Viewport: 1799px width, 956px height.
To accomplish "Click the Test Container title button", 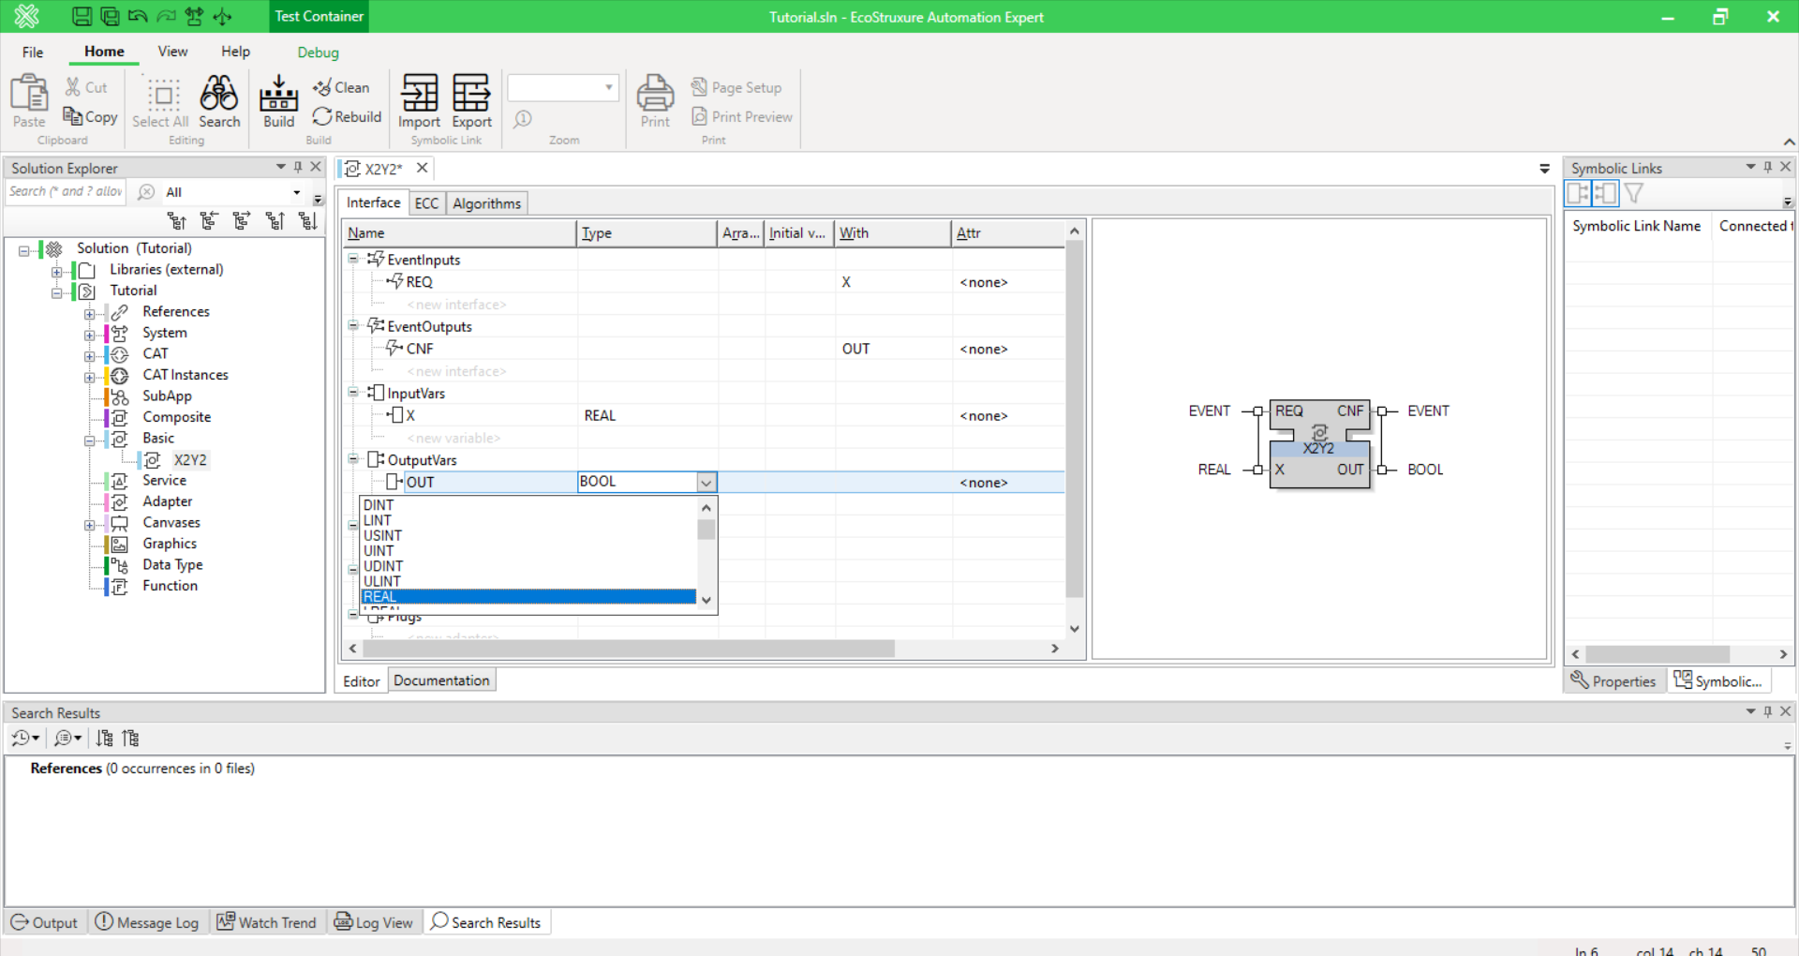I will click(319, 16).
